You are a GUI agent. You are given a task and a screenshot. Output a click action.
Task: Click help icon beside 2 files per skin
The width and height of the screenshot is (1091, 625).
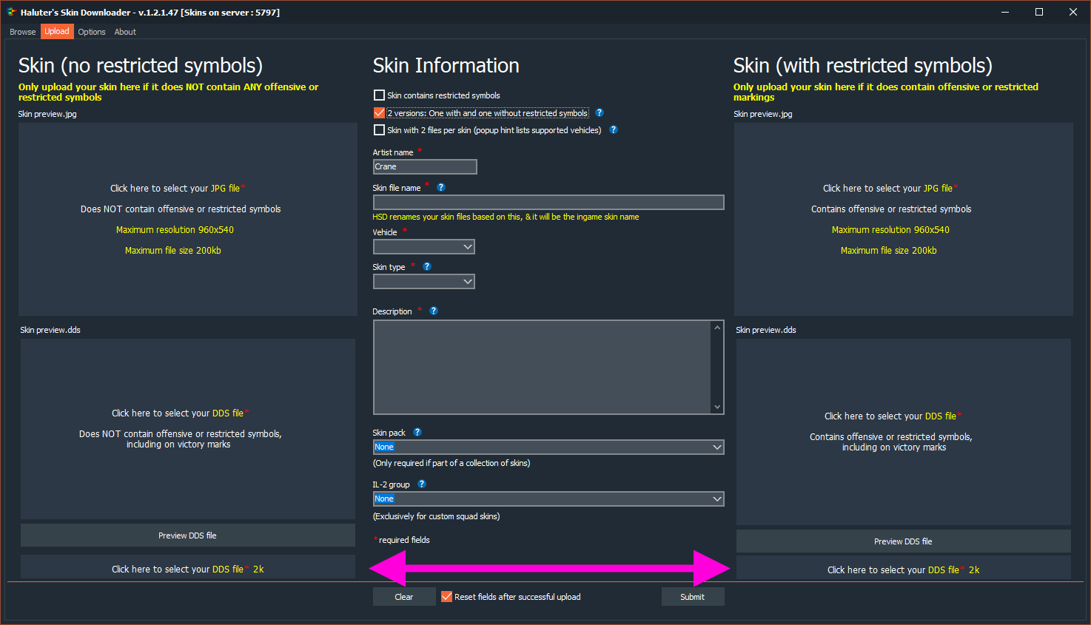(x=613, y=129)
